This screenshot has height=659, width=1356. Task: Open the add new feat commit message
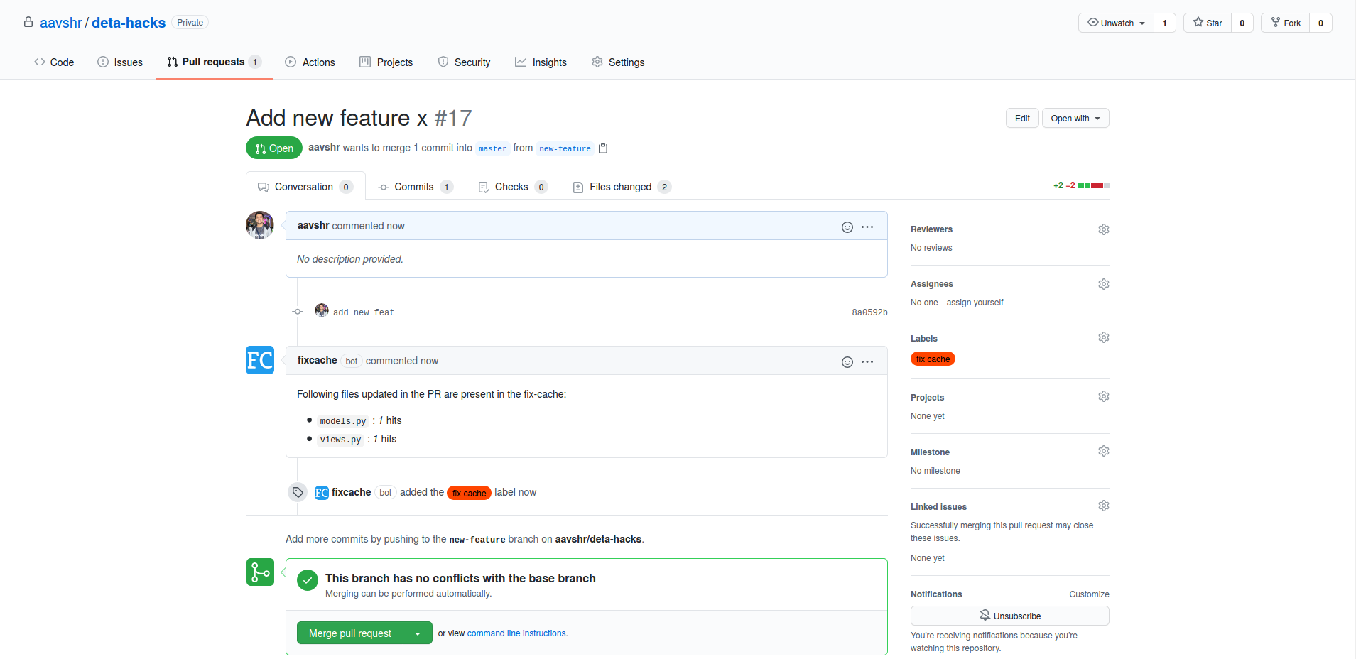click(363, 312)
